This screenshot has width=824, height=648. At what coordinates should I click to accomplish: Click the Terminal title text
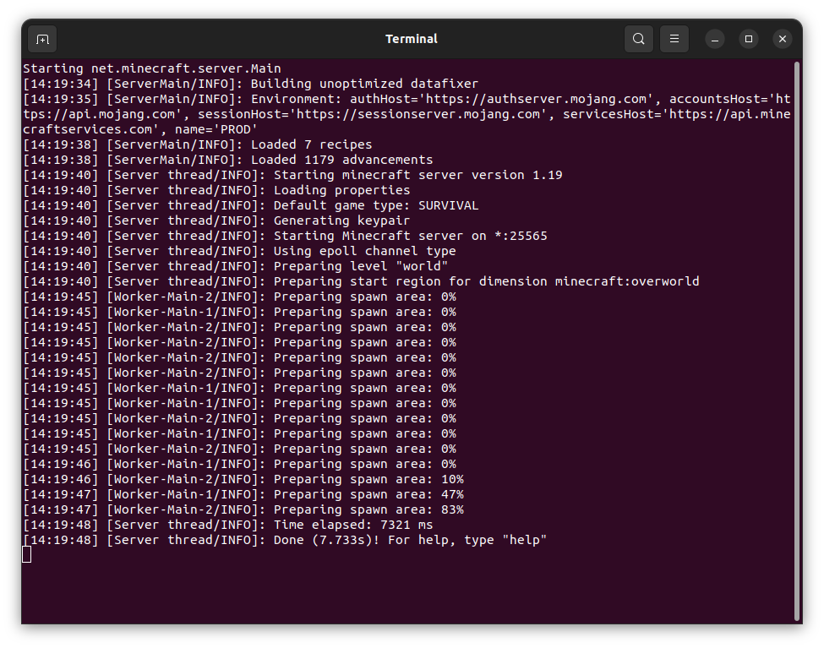[x=412, y=38]
